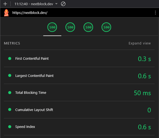
Task: Select the third 100 score gauge
Action: tap(88, 27)
